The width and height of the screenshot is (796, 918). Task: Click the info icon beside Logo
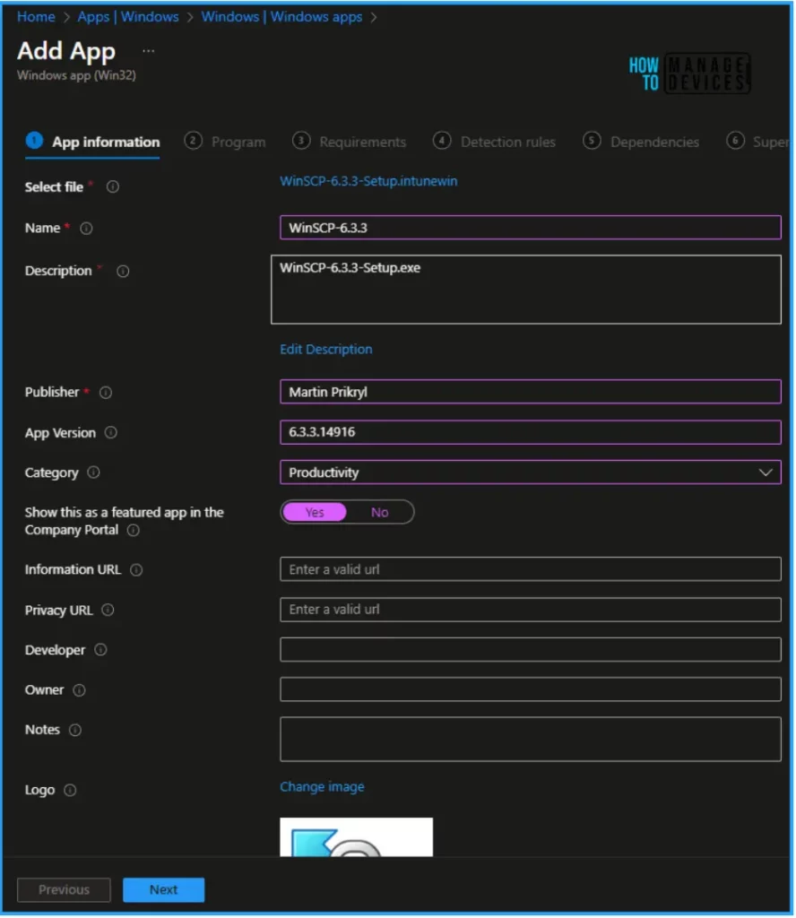[70, 791]
